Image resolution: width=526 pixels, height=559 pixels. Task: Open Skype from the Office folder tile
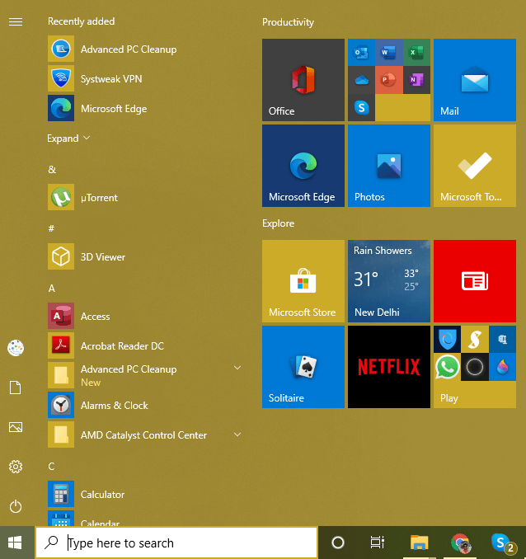tap(361, 108)
